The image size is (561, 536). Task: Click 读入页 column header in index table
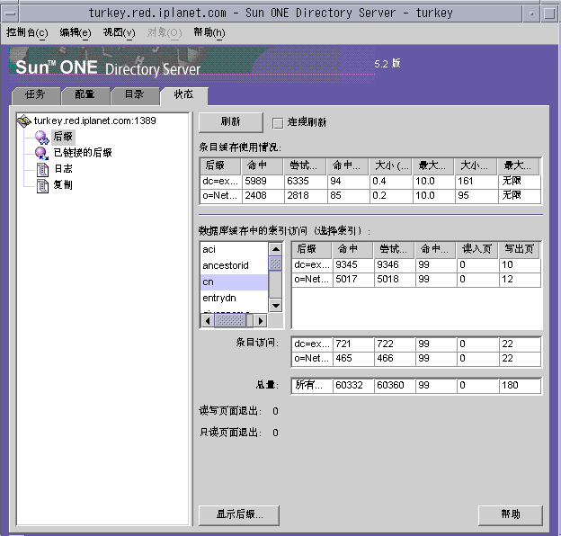476,249
